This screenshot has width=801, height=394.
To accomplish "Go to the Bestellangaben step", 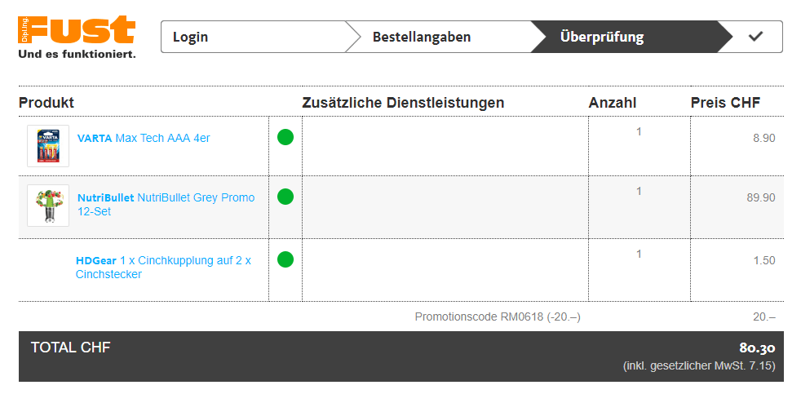I will pyautogui.click(x=422, y=37).
